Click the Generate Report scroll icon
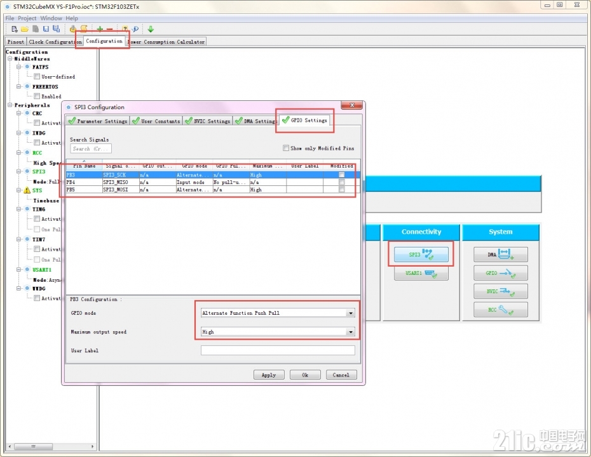This screenshot has width=591, height=457. 84,29
